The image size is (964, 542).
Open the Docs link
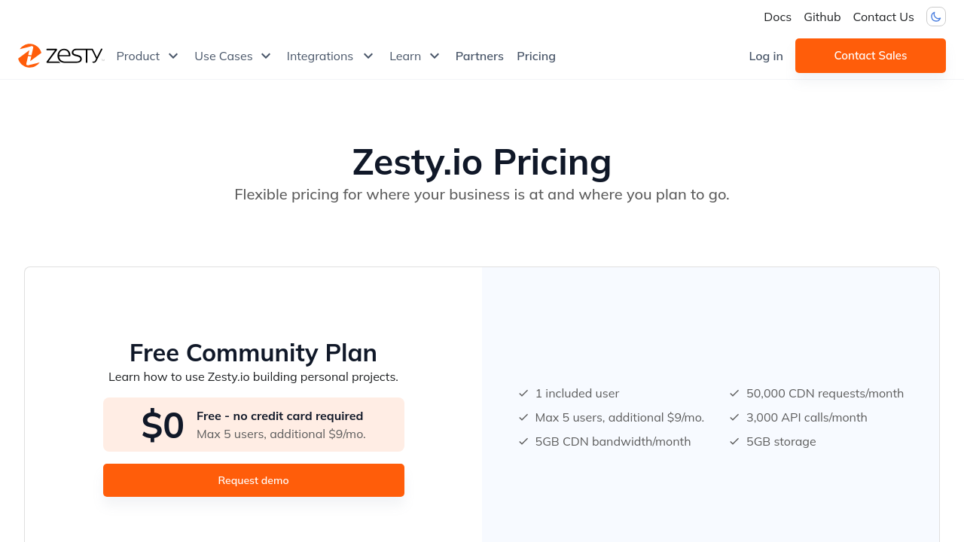(777, 17)
